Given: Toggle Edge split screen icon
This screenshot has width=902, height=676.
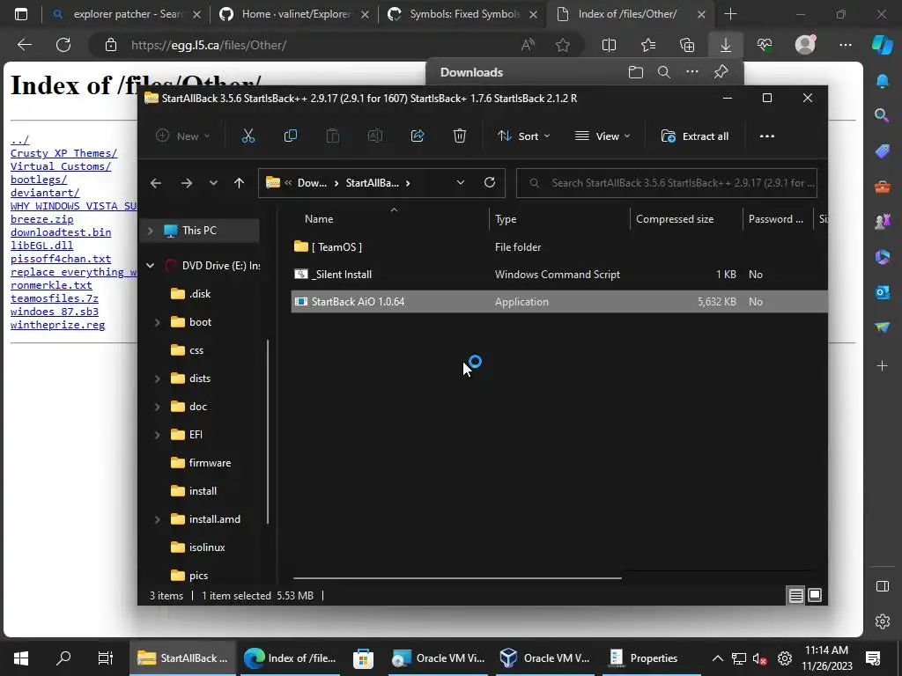Looking at the screenshot, I should point(609,45).
